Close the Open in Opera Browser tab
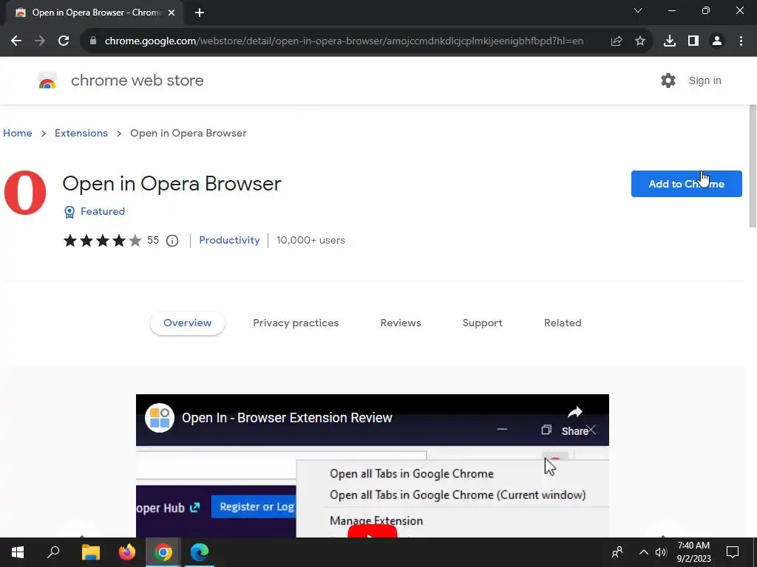This screenshot has height=567, width=757. (172, 13)
